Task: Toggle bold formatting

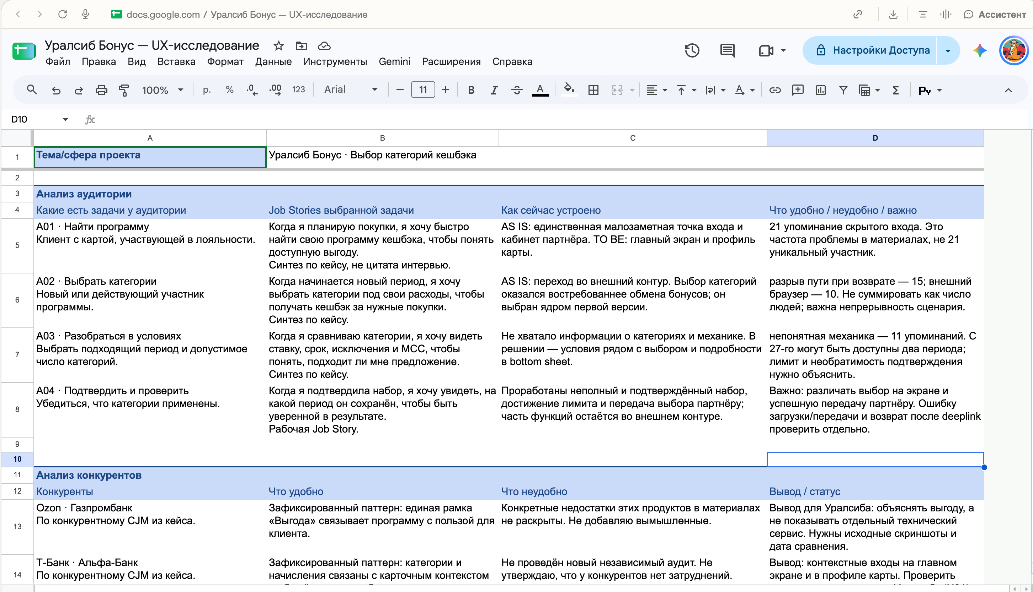Action: tap(471, 90)
